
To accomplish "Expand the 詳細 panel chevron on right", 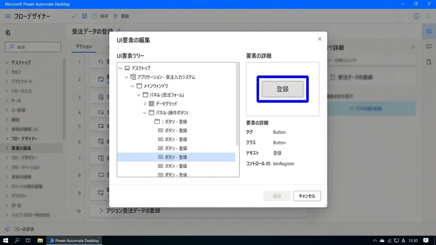I will [413, 47].
